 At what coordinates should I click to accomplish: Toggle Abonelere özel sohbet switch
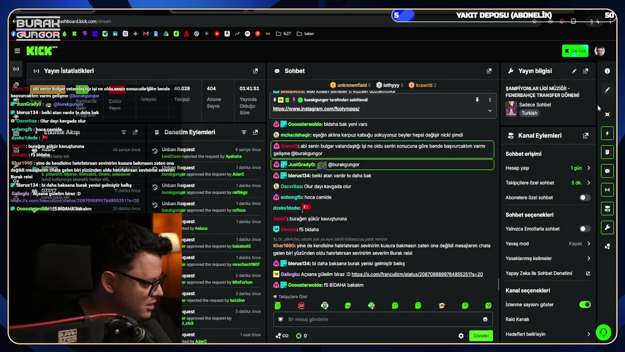[x=584, y=198]
